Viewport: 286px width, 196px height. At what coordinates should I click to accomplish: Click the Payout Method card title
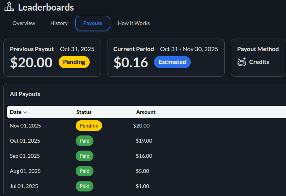[258, 49]
